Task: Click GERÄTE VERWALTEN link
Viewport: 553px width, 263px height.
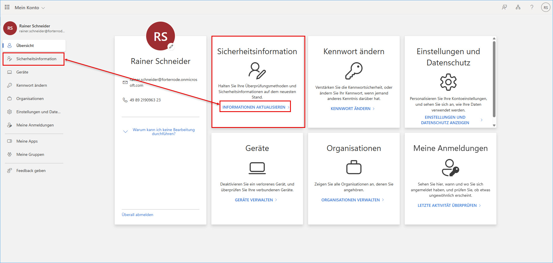Action: (254, 200)
